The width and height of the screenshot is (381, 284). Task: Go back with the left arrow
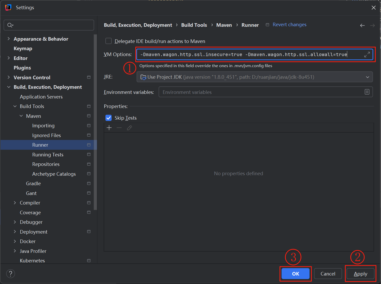[362, 25]
